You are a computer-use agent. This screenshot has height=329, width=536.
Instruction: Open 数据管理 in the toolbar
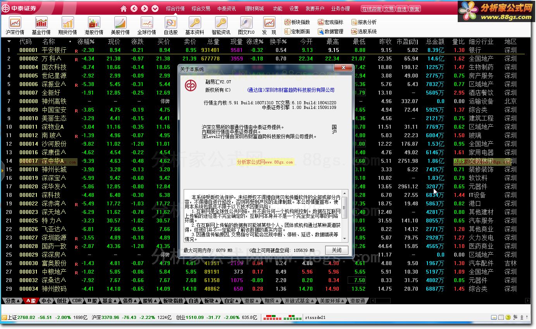point(331,31)
